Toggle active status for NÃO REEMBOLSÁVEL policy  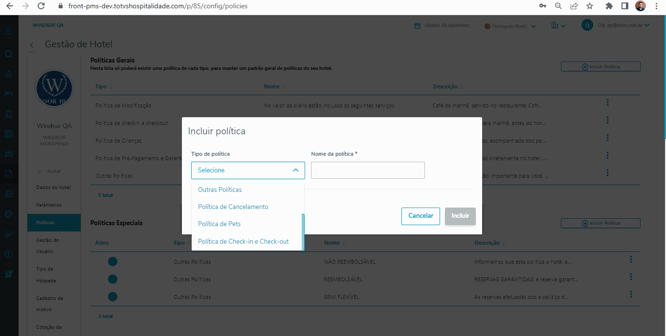click(112, 262)
